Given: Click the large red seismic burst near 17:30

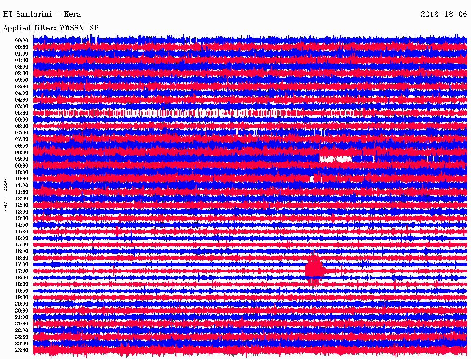Looking at the screenshot, I should click(x=315, y=267).
